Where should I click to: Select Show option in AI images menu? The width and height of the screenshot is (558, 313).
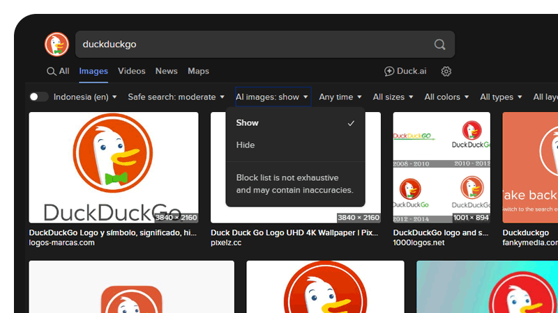click(295, 123)
